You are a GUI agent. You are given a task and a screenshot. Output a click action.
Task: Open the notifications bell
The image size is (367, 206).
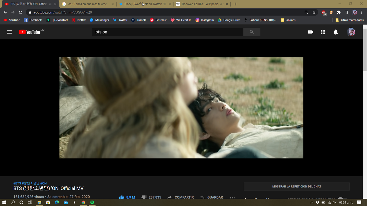pos(335,32)
